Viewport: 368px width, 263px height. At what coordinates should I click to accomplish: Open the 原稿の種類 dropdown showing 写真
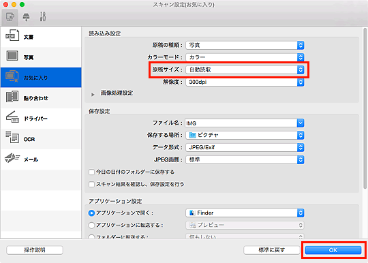[245, 45]
